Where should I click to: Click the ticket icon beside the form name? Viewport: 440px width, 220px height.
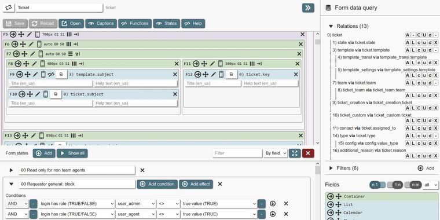pos(9,8)
